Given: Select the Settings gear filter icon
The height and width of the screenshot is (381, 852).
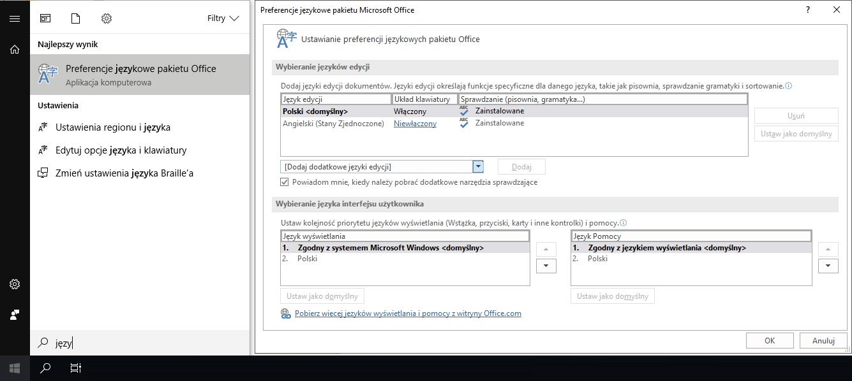Looking at the screenshot, I should tap(107, 18).
